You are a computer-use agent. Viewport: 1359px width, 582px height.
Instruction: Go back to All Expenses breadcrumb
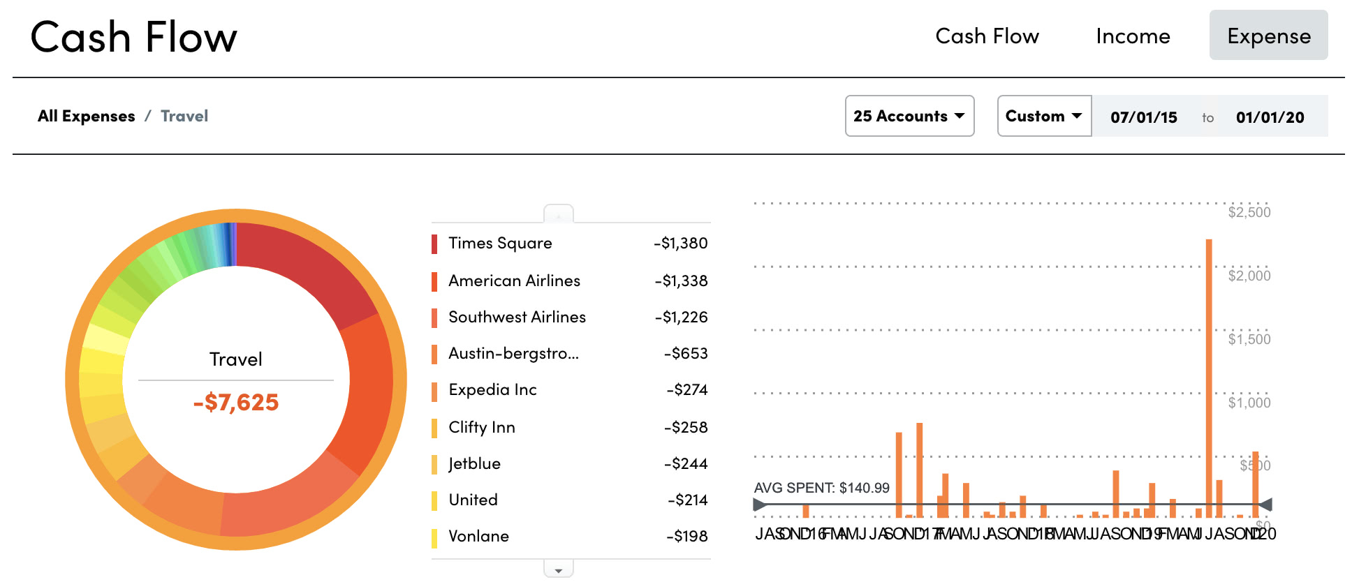(87, 116)
